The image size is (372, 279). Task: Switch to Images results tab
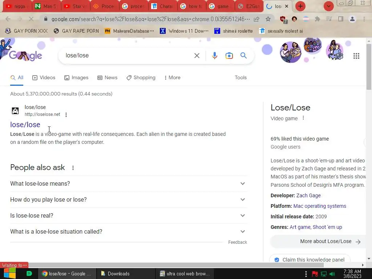(76, 78)
